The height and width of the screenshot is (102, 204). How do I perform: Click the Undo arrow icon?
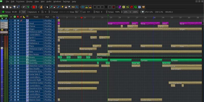(24, 7)
